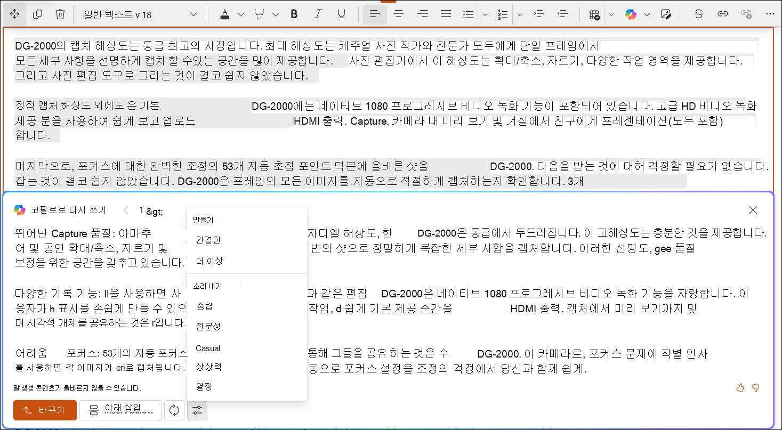The width and height of the screenshot is (782, 430).
Task: Open the 일반 텍스트 style dropdown
Action: (x=140, y=14)
